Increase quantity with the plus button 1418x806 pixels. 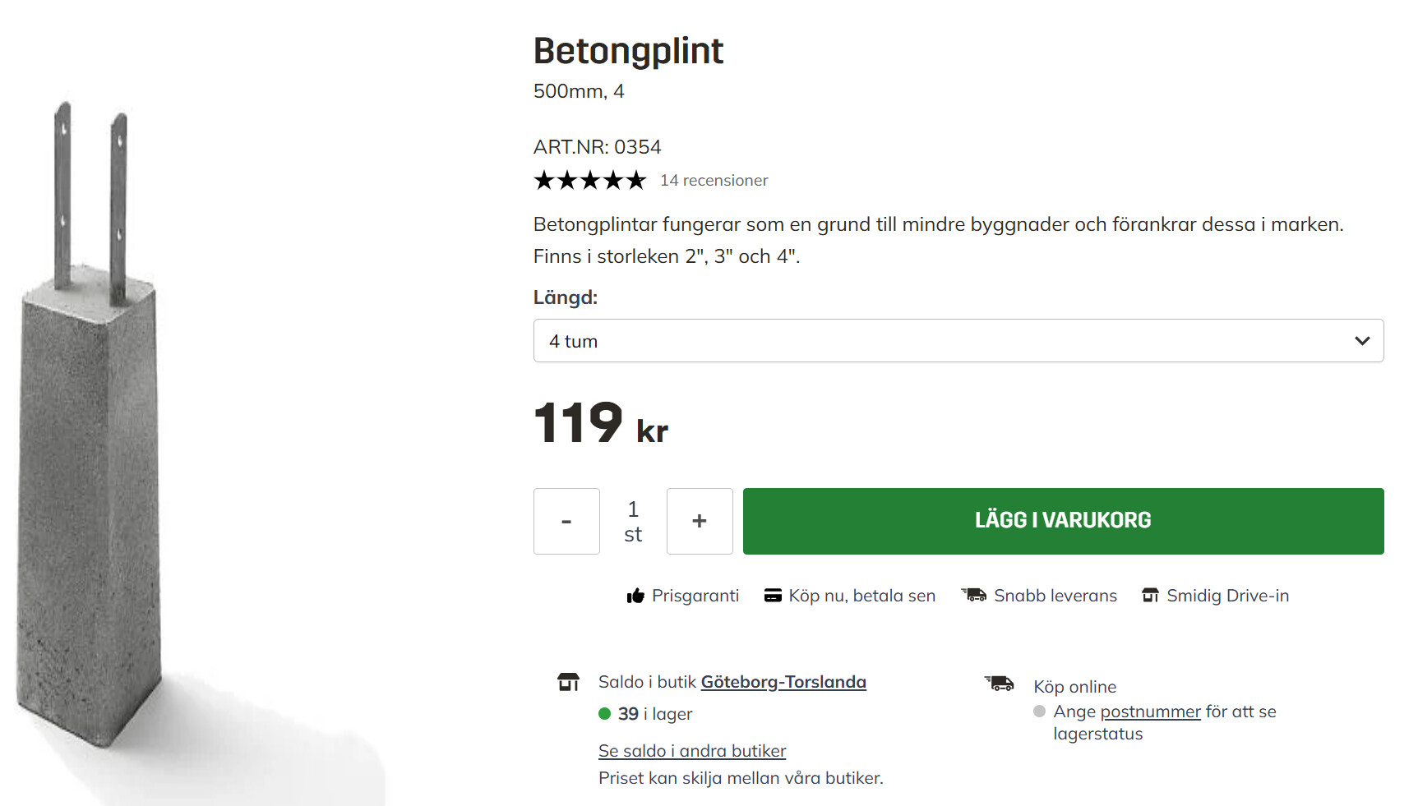coord(700,522)
